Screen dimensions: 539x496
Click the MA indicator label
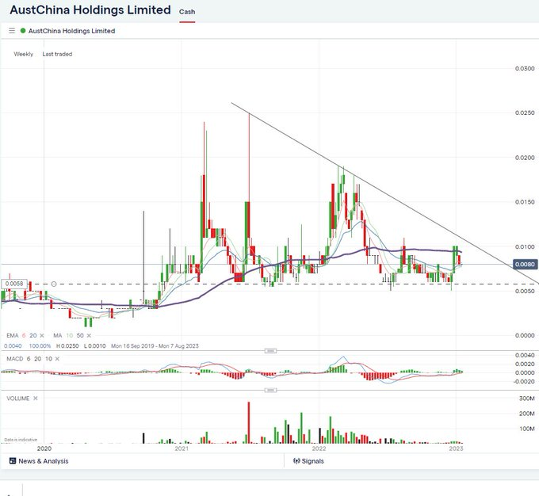(57, 335)
